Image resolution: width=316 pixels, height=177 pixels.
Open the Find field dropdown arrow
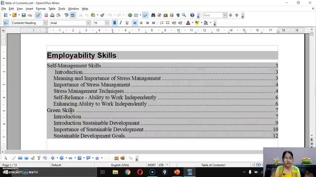[225, 15]
